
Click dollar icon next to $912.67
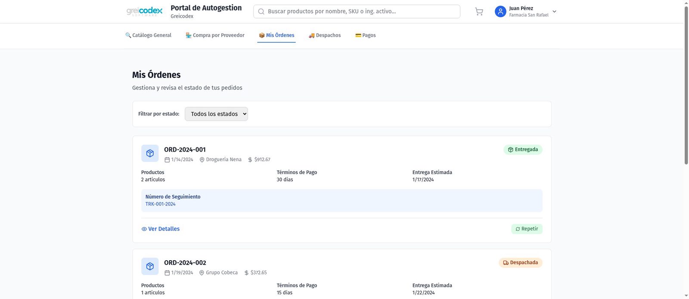250,160
